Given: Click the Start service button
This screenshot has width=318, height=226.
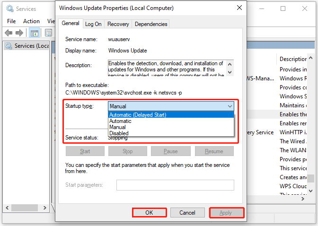Looking at the screenshot, I should [x=85, y=151].
